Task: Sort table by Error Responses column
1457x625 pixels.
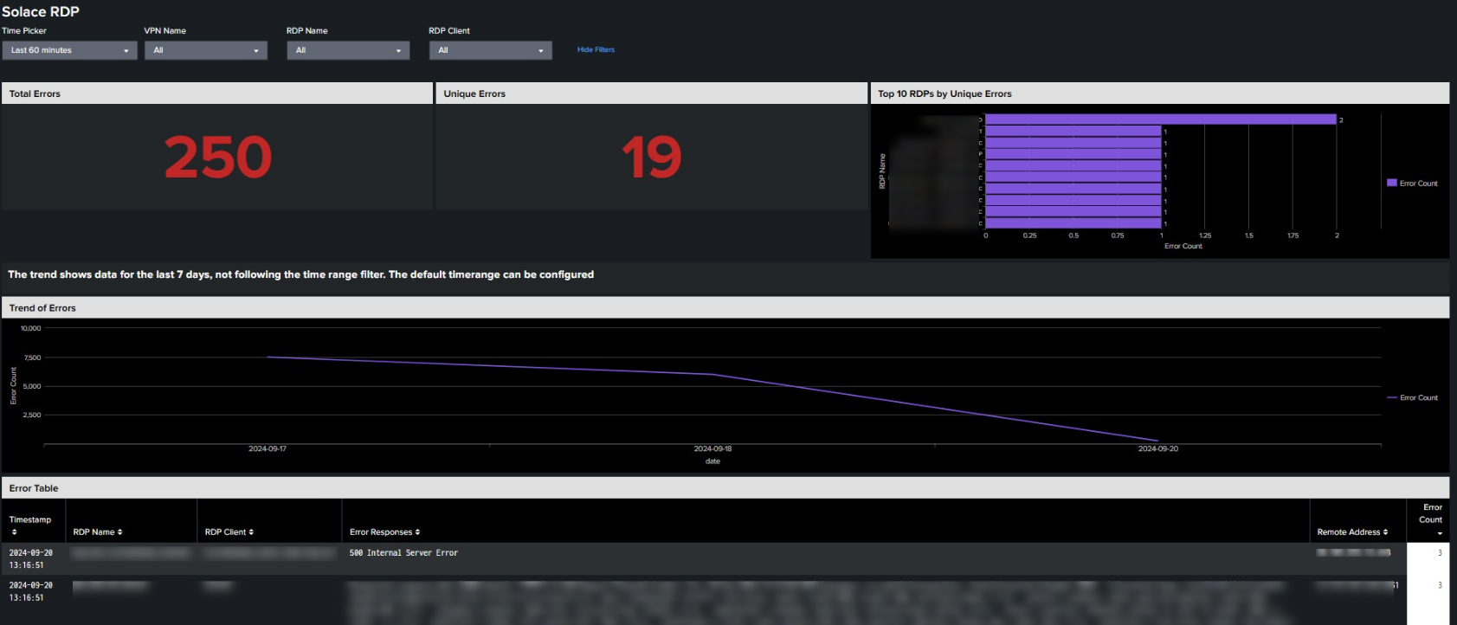Action: 384,532
